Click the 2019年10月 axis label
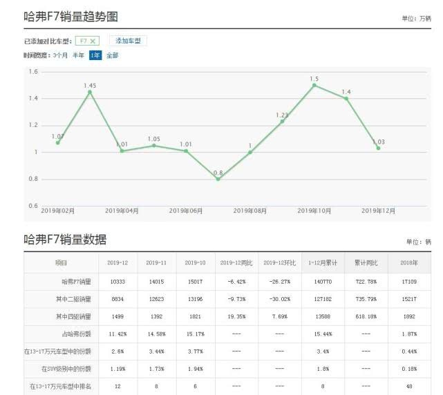Viewport: 443px width, 395px height. click(x=314, y=211)
